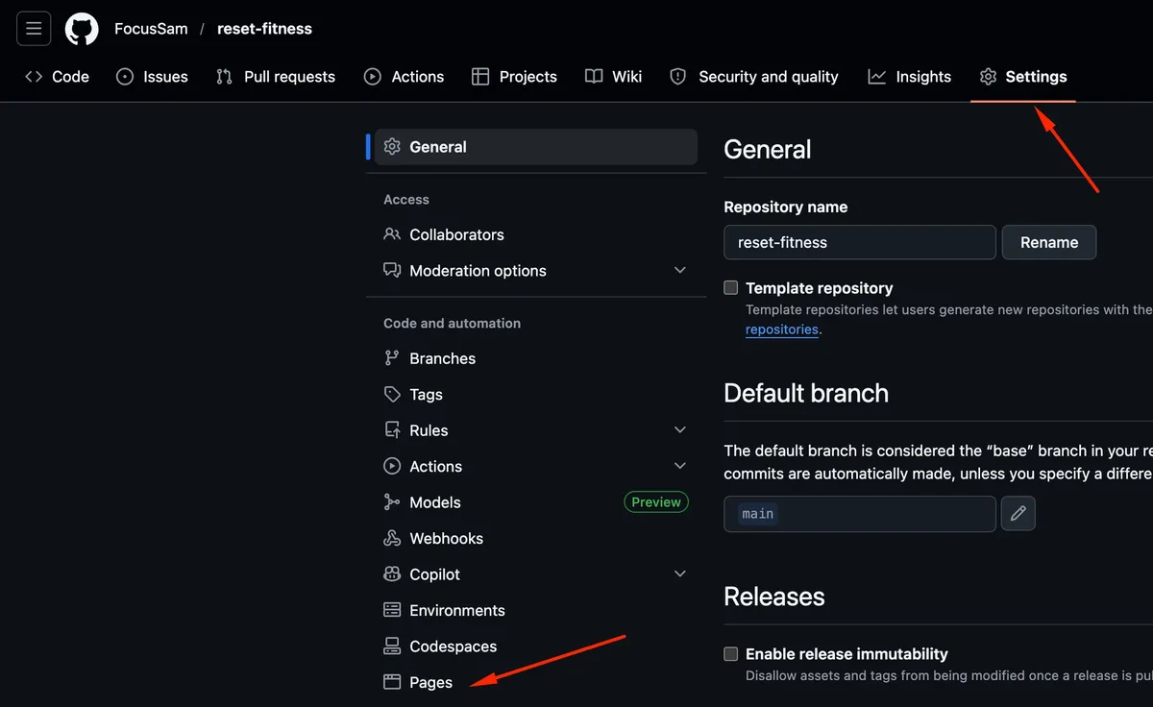Enable the Template repository checkbox
This screenshot has width=1153, height=707.
coord(731,287)
